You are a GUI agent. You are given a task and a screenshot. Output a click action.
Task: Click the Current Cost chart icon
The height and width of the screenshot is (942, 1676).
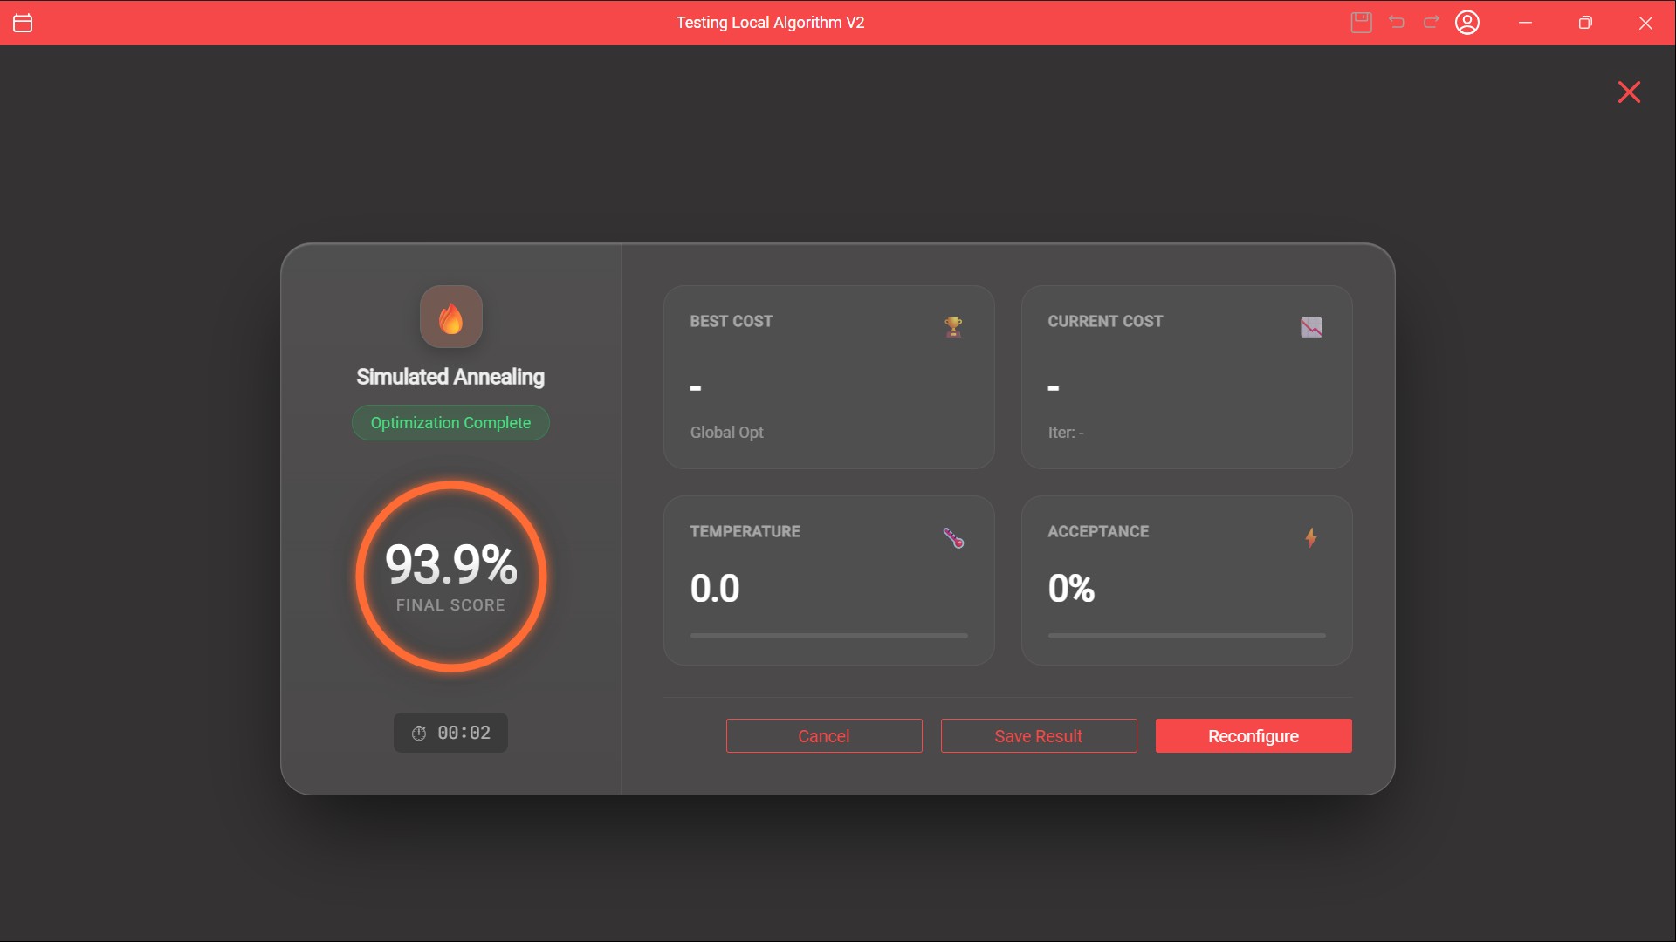[x=1310, y=327]
